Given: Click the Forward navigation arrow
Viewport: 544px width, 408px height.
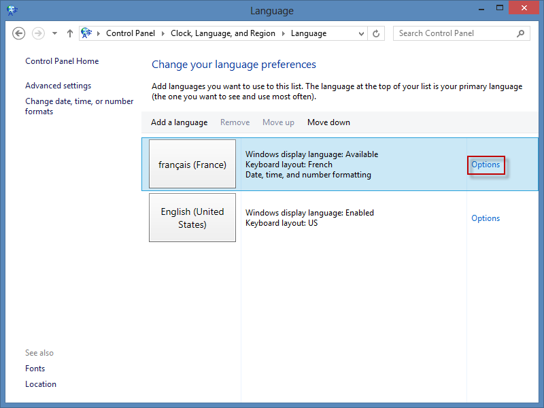Looking at the screenshot, I should click(x=38, y=33).
